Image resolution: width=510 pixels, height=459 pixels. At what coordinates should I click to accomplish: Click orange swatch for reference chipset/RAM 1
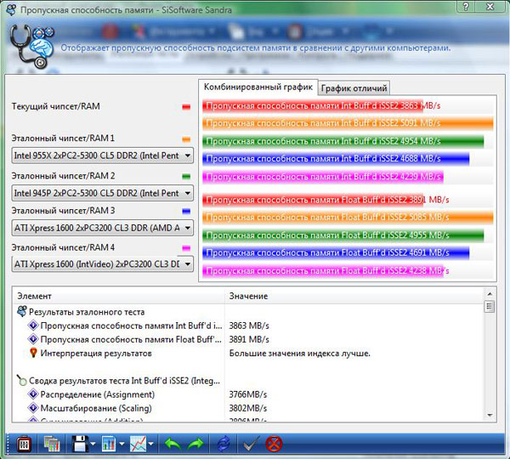186,139
